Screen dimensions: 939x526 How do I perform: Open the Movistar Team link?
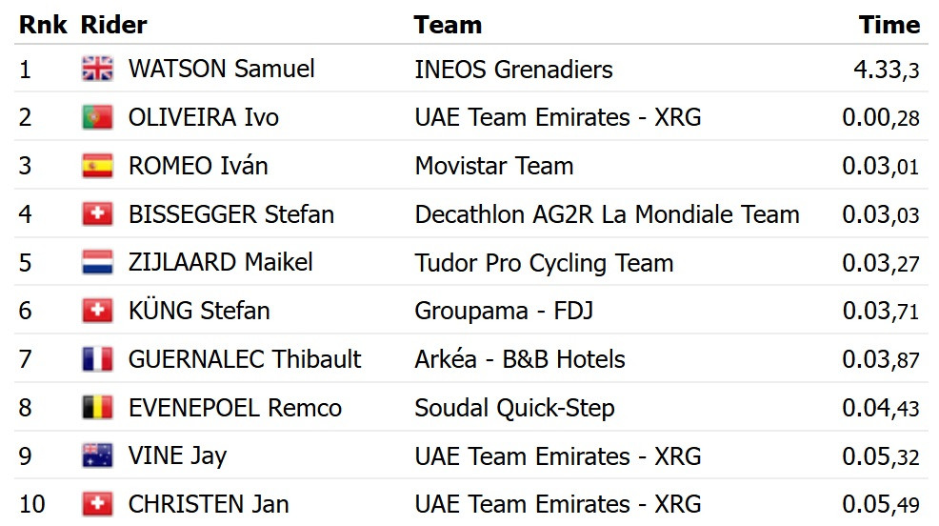pos(494,166)
